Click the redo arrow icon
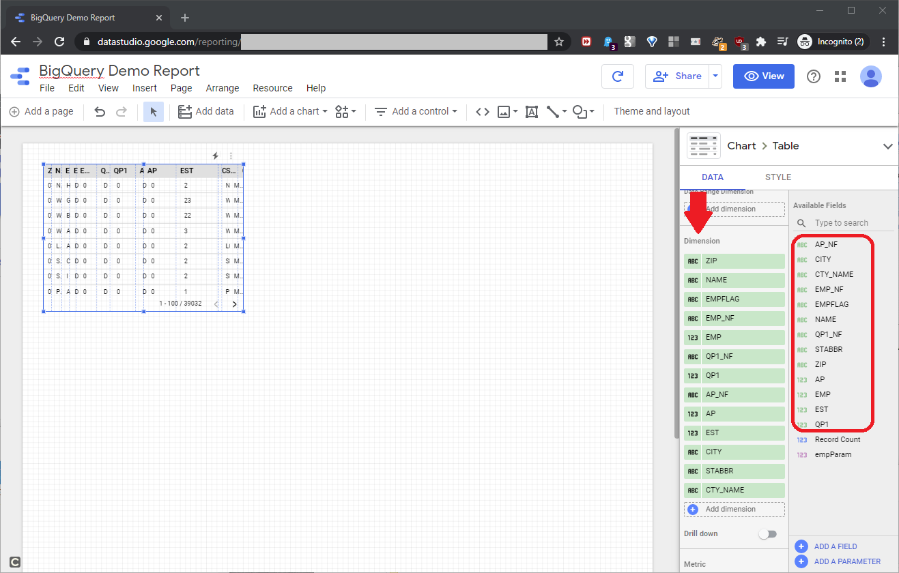 122,111
